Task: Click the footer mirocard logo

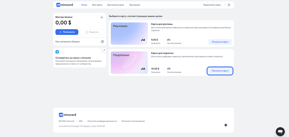Action: click(67, 115)
